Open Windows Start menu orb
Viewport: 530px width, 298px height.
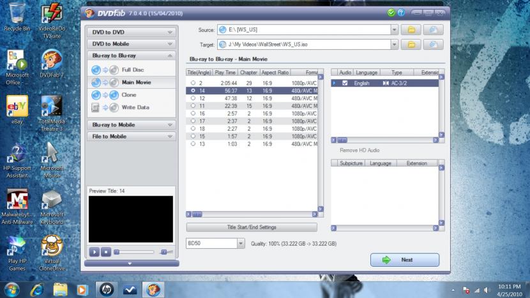(11, 290)
